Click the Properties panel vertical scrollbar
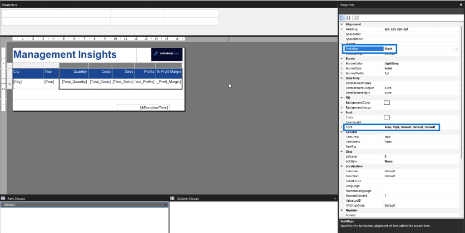Image resolution: width=465 pixels, height=233 pixels. tap(461, 92)
